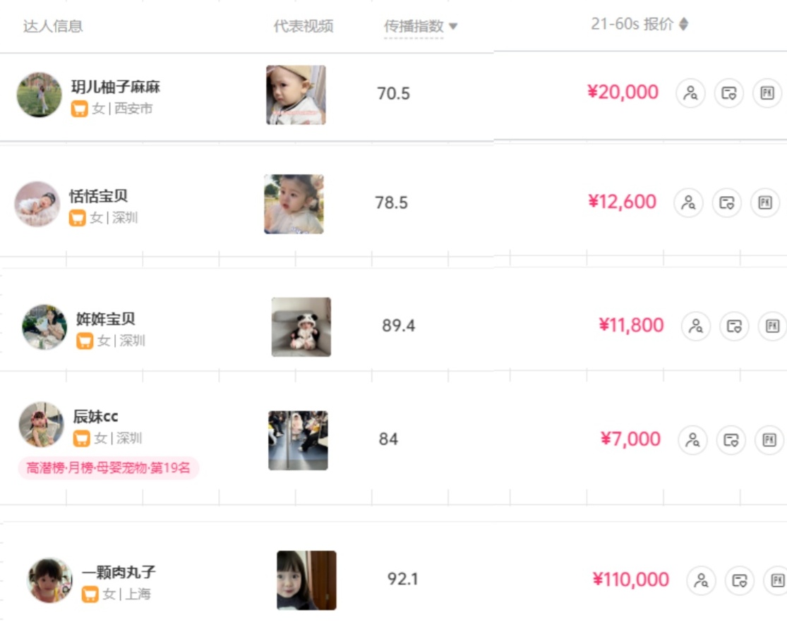Click the 高潜榜·月榜·母婴宠物·第19名 ranking tag

pos(109,468)
